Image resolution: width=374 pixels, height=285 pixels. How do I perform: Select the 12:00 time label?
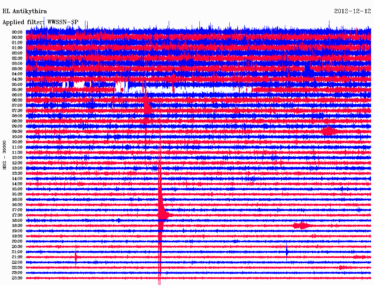click(x=17, y=158)
